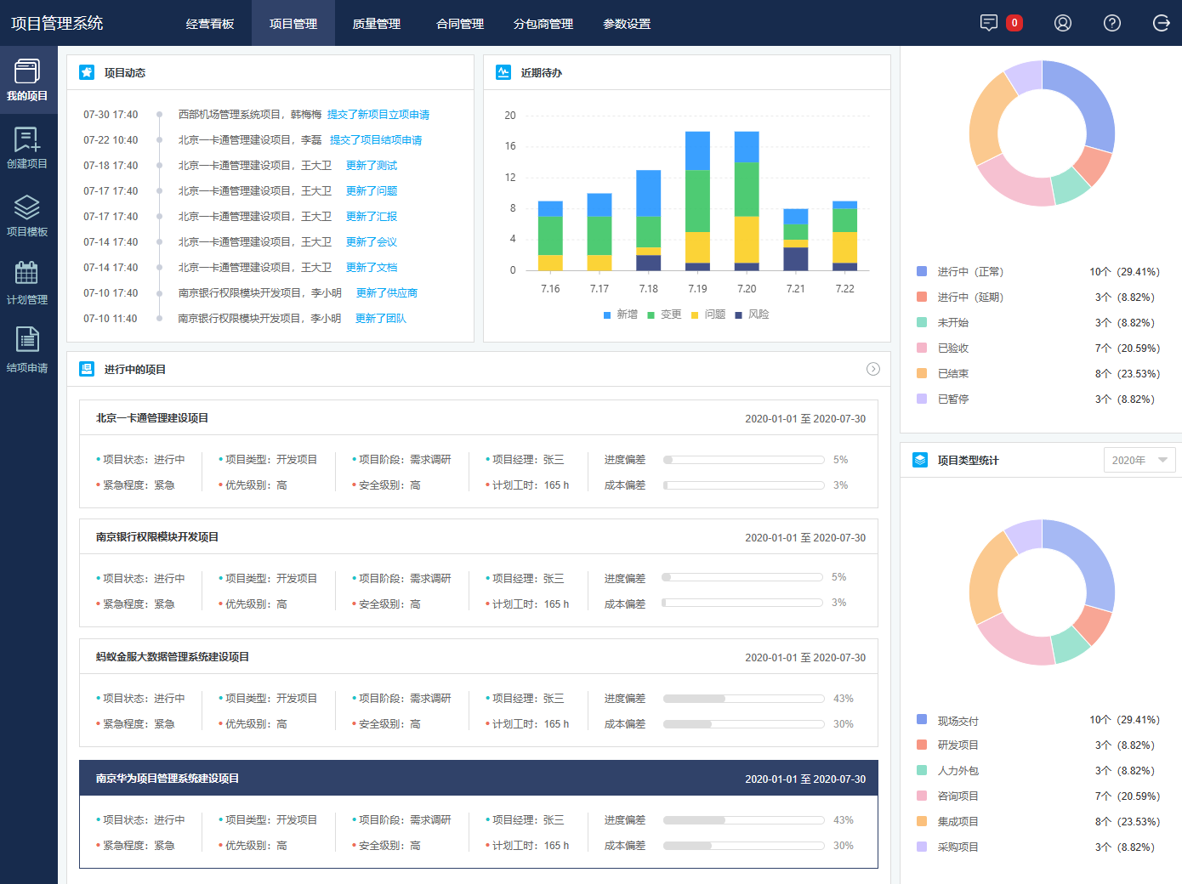Viewport: 1182px width, 884px height.
Task: Open 北京一卡通管理建设项目 card title
Action: click(152, 418)
